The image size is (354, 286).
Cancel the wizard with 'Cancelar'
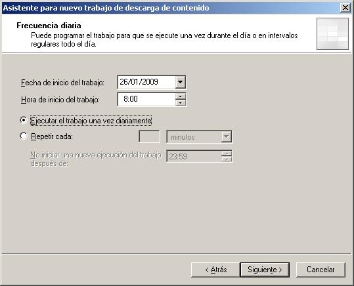(321, 270)
